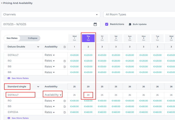The height and width of the screenshot is (120, 175).
Task: Open the calendar icon in date range field
Action: coord(95,24)
